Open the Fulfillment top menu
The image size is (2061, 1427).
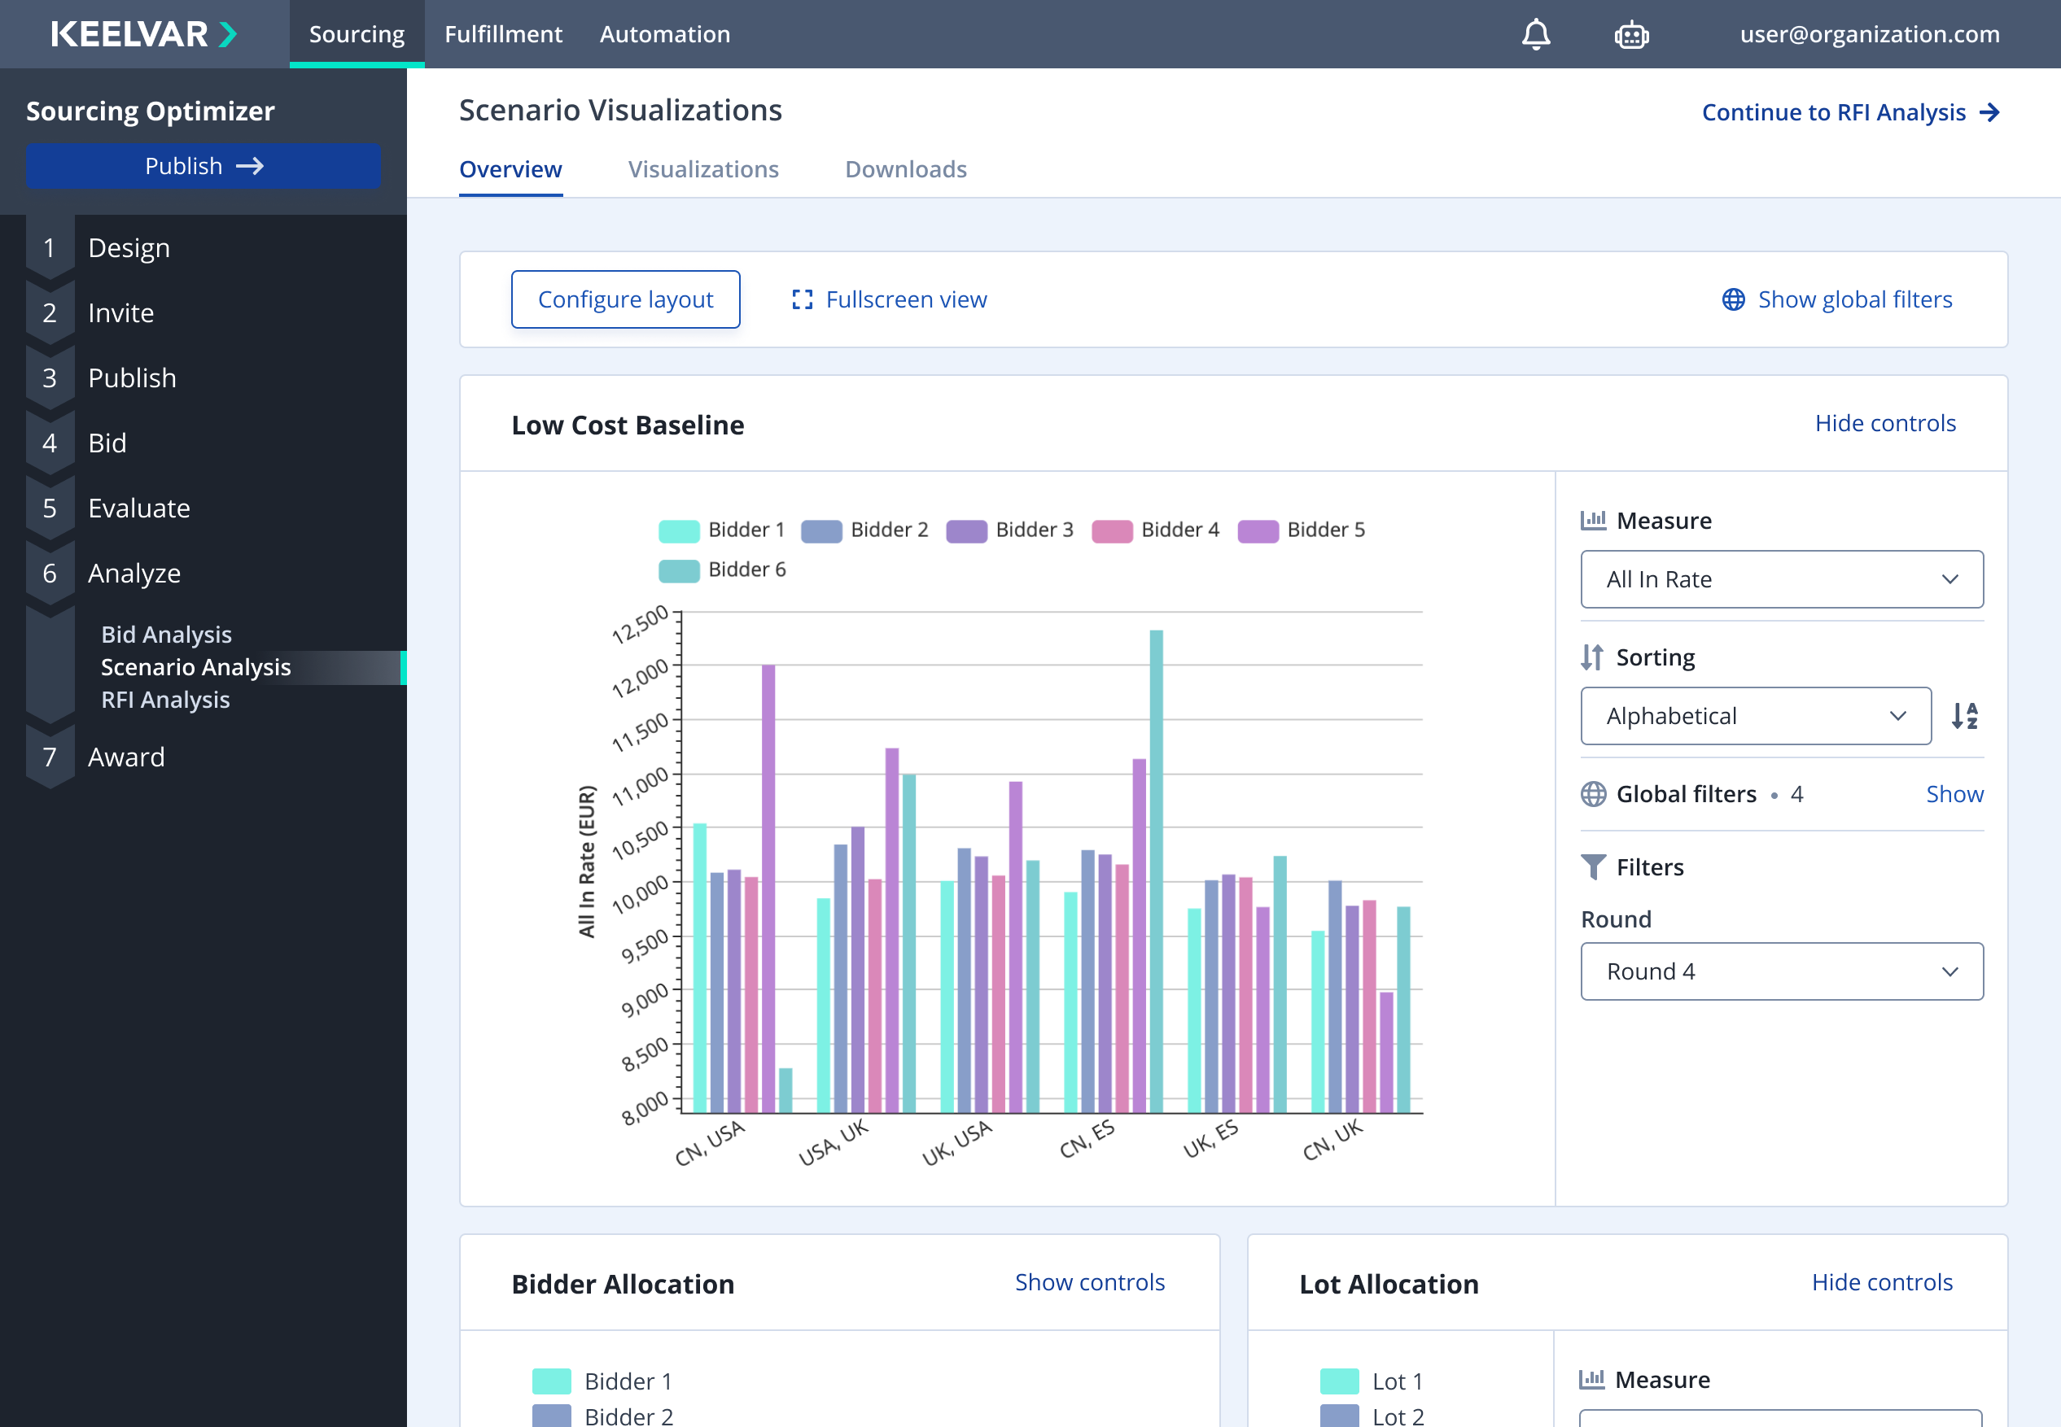click(503, 34)
